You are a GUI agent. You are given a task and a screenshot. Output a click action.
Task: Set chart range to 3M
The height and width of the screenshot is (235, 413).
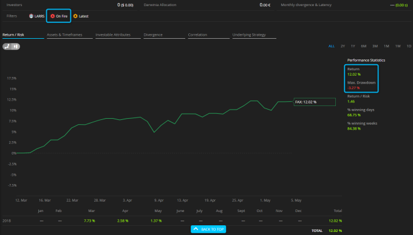(x=375, y=46)
